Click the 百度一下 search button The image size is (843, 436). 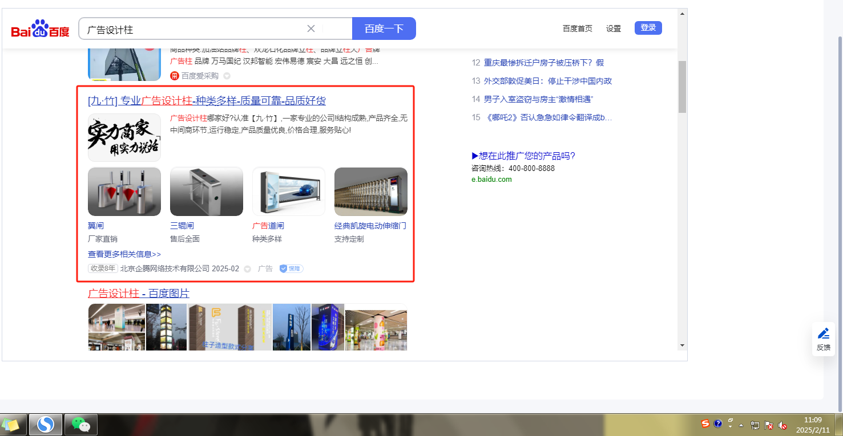[384, 28]
